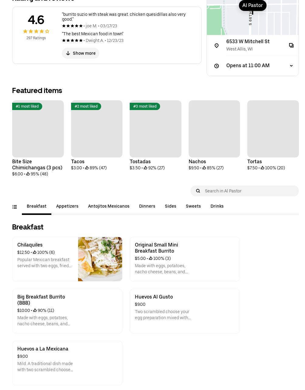Click the search magnifier icon
The image size is (305, 390).
[198, 191]
